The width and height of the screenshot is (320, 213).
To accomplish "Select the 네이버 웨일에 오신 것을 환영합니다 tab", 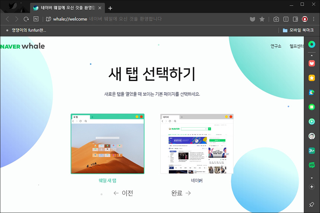I will coord(67,8).
